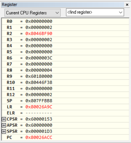
Task: Select the R9 value 0x60180000
Action: click(x=39, y=76)
